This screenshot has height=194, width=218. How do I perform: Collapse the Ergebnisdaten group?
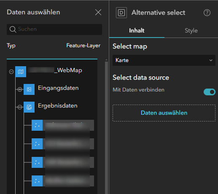[x=20, y=107]
